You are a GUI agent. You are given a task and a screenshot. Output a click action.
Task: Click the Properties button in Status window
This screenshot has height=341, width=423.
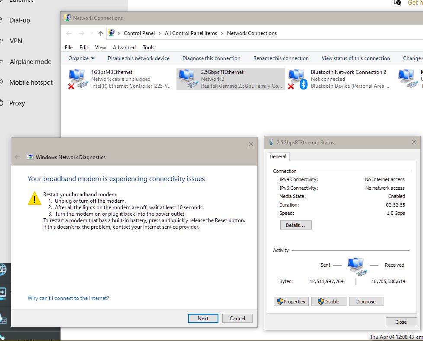(291, 302)
